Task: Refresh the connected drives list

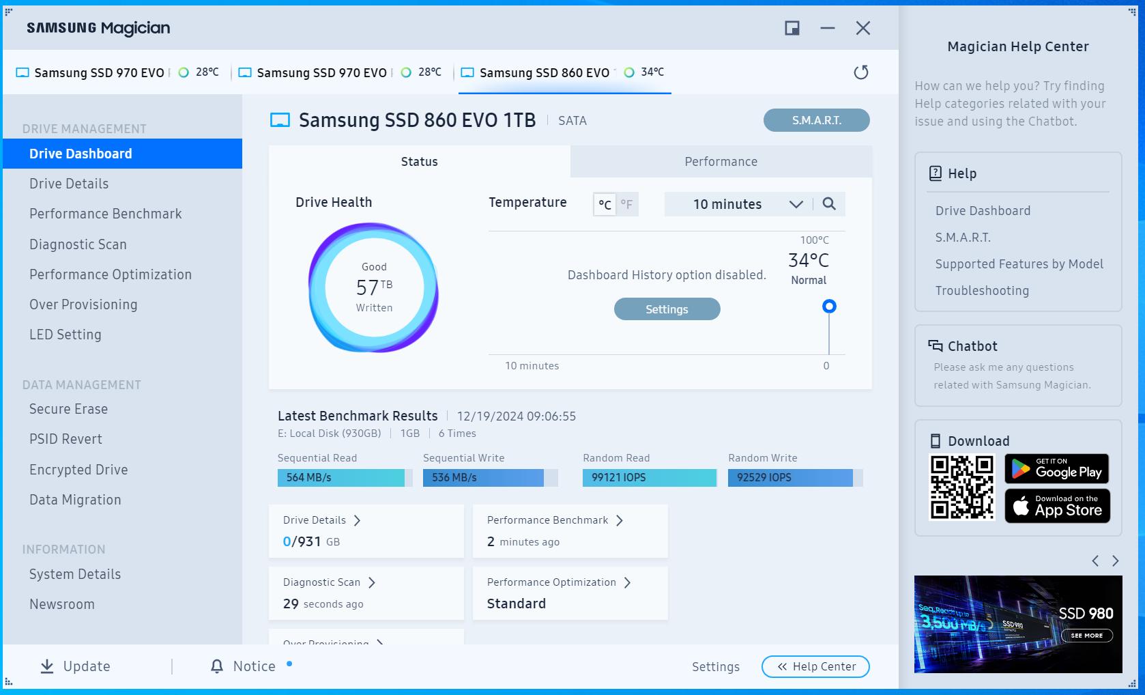Action: (x=862, y=72)
